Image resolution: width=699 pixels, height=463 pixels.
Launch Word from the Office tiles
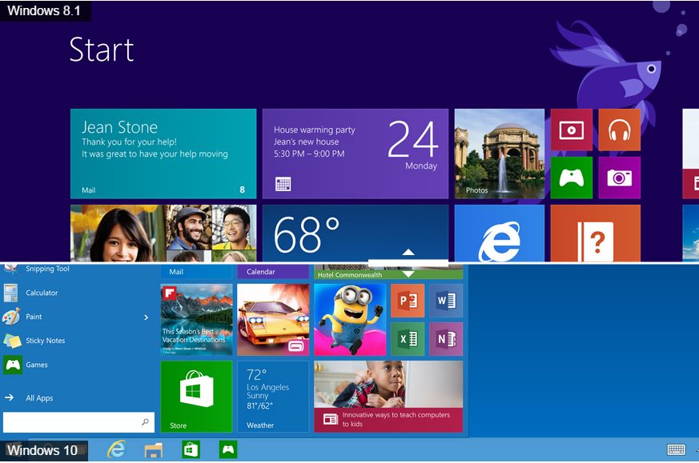click(446, 301)
